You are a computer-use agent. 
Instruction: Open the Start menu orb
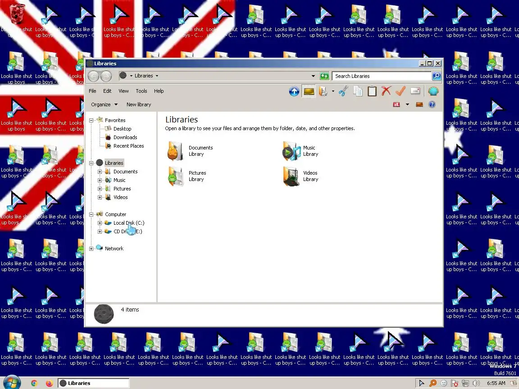(x=12, y=382)
